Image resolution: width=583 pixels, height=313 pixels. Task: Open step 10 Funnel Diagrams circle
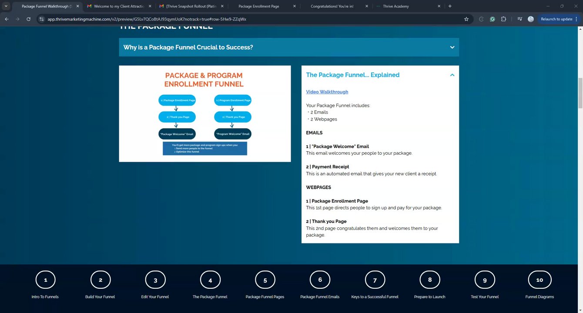click(x=539, y=280)
